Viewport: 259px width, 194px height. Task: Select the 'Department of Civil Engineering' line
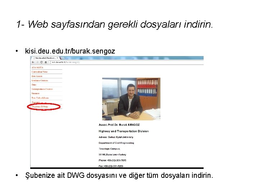point(116,143)
